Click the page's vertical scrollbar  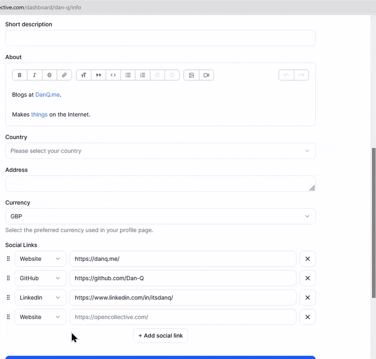374,221
